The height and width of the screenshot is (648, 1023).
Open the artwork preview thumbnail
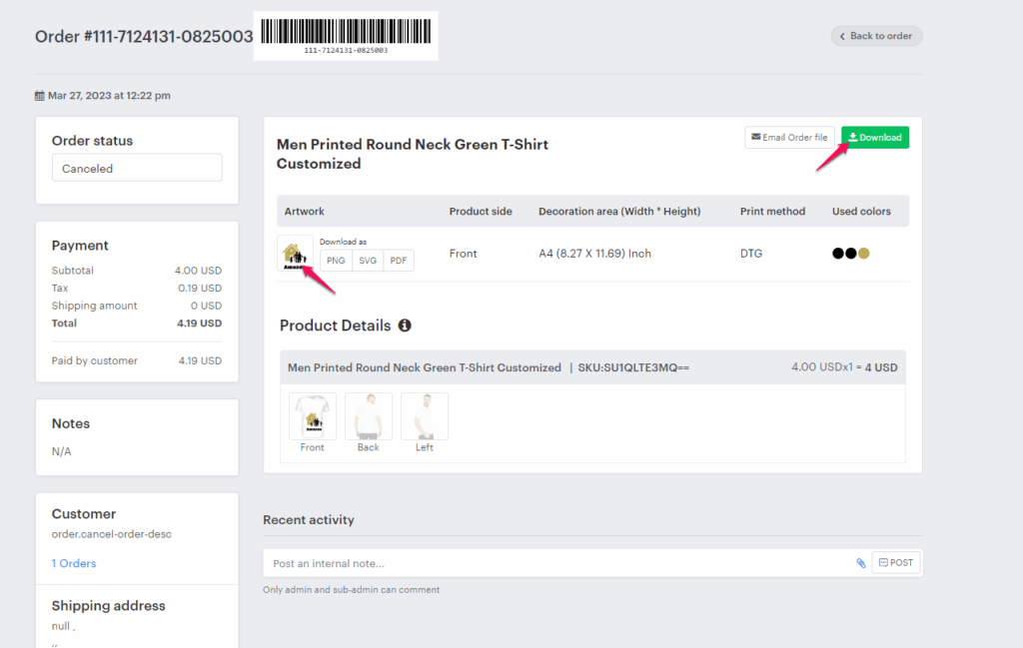(x=295, y=254)
